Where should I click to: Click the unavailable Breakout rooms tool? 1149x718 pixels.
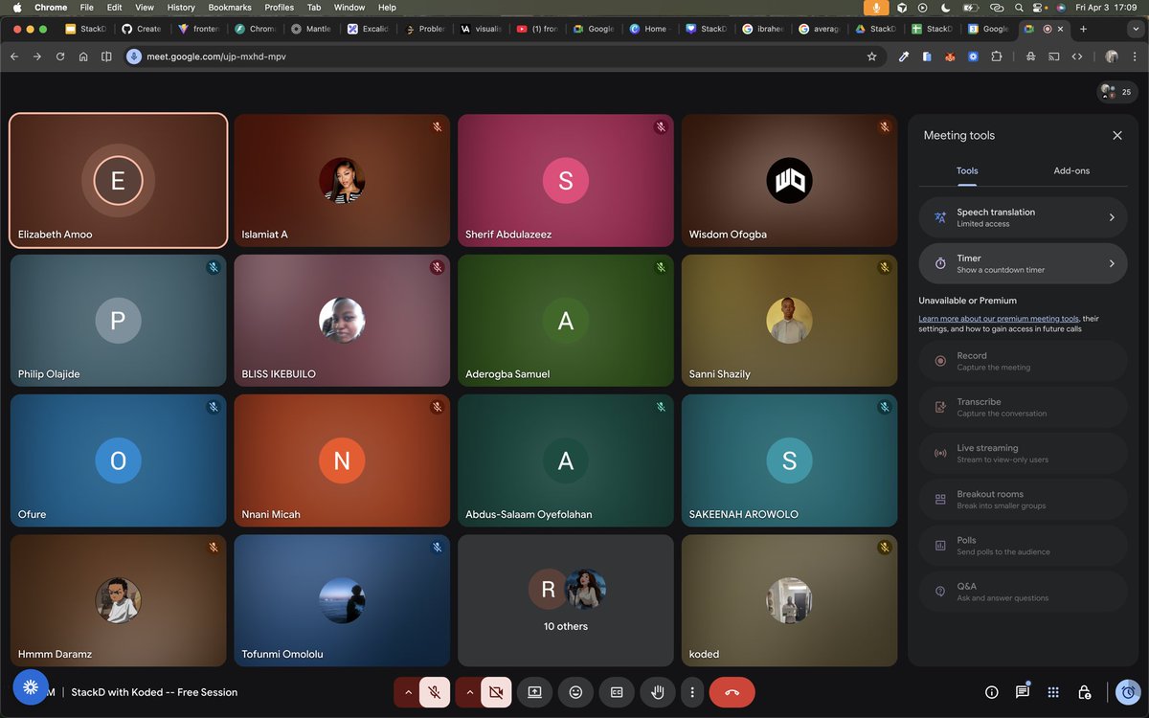tap(1023, 499)
